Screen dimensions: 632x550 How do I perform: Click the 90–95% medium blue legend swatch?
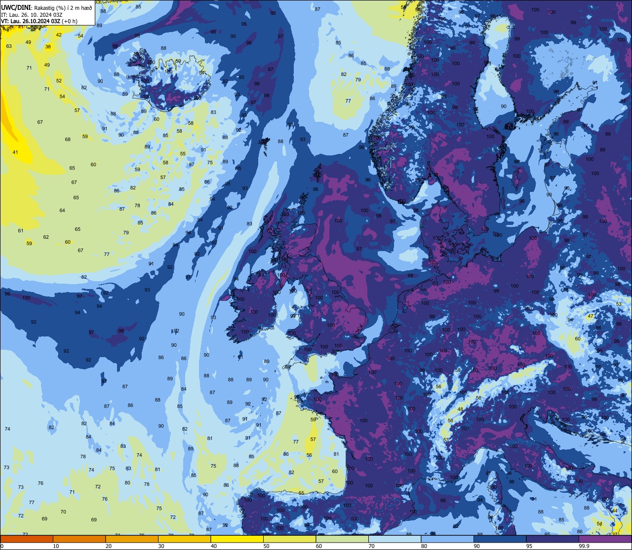(x=500, y=539)
